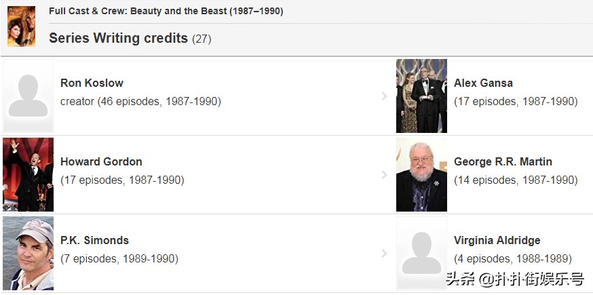Click George R.R. Martin's photo

pyautogui.click(x=421, y=174)
